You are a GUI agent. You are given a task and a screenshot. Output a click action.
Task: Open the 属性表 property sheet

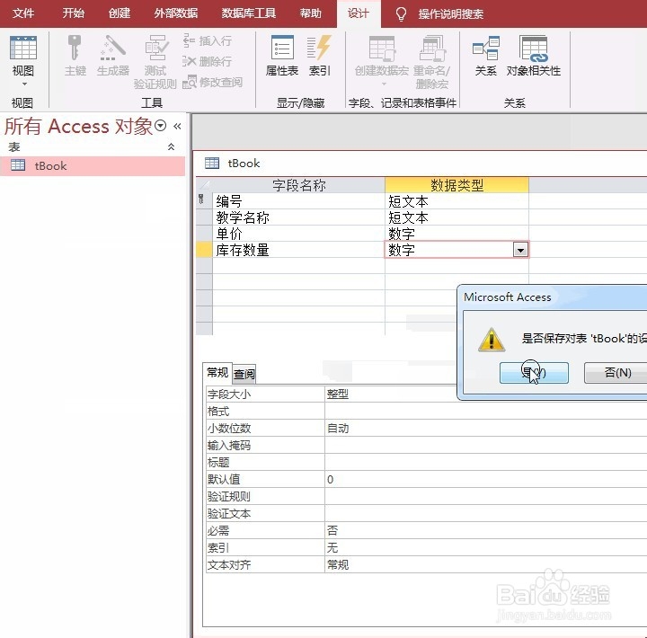(x=282, y=56)
